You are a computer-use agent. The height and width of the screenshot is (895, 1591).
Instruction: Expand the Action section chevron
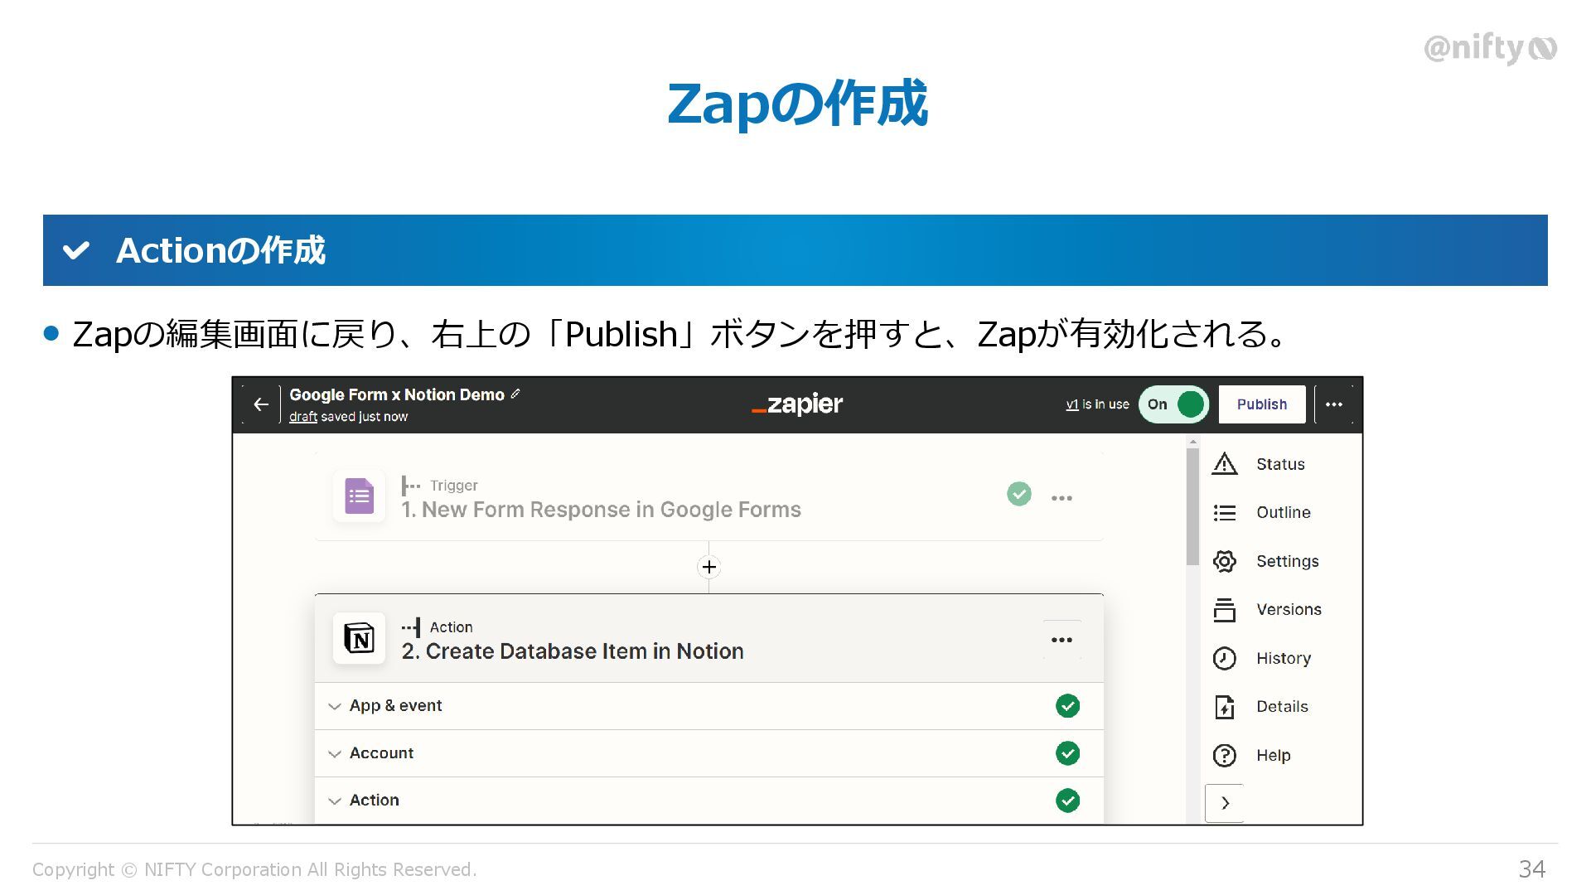pyautogui.click(x=335, y=801)
